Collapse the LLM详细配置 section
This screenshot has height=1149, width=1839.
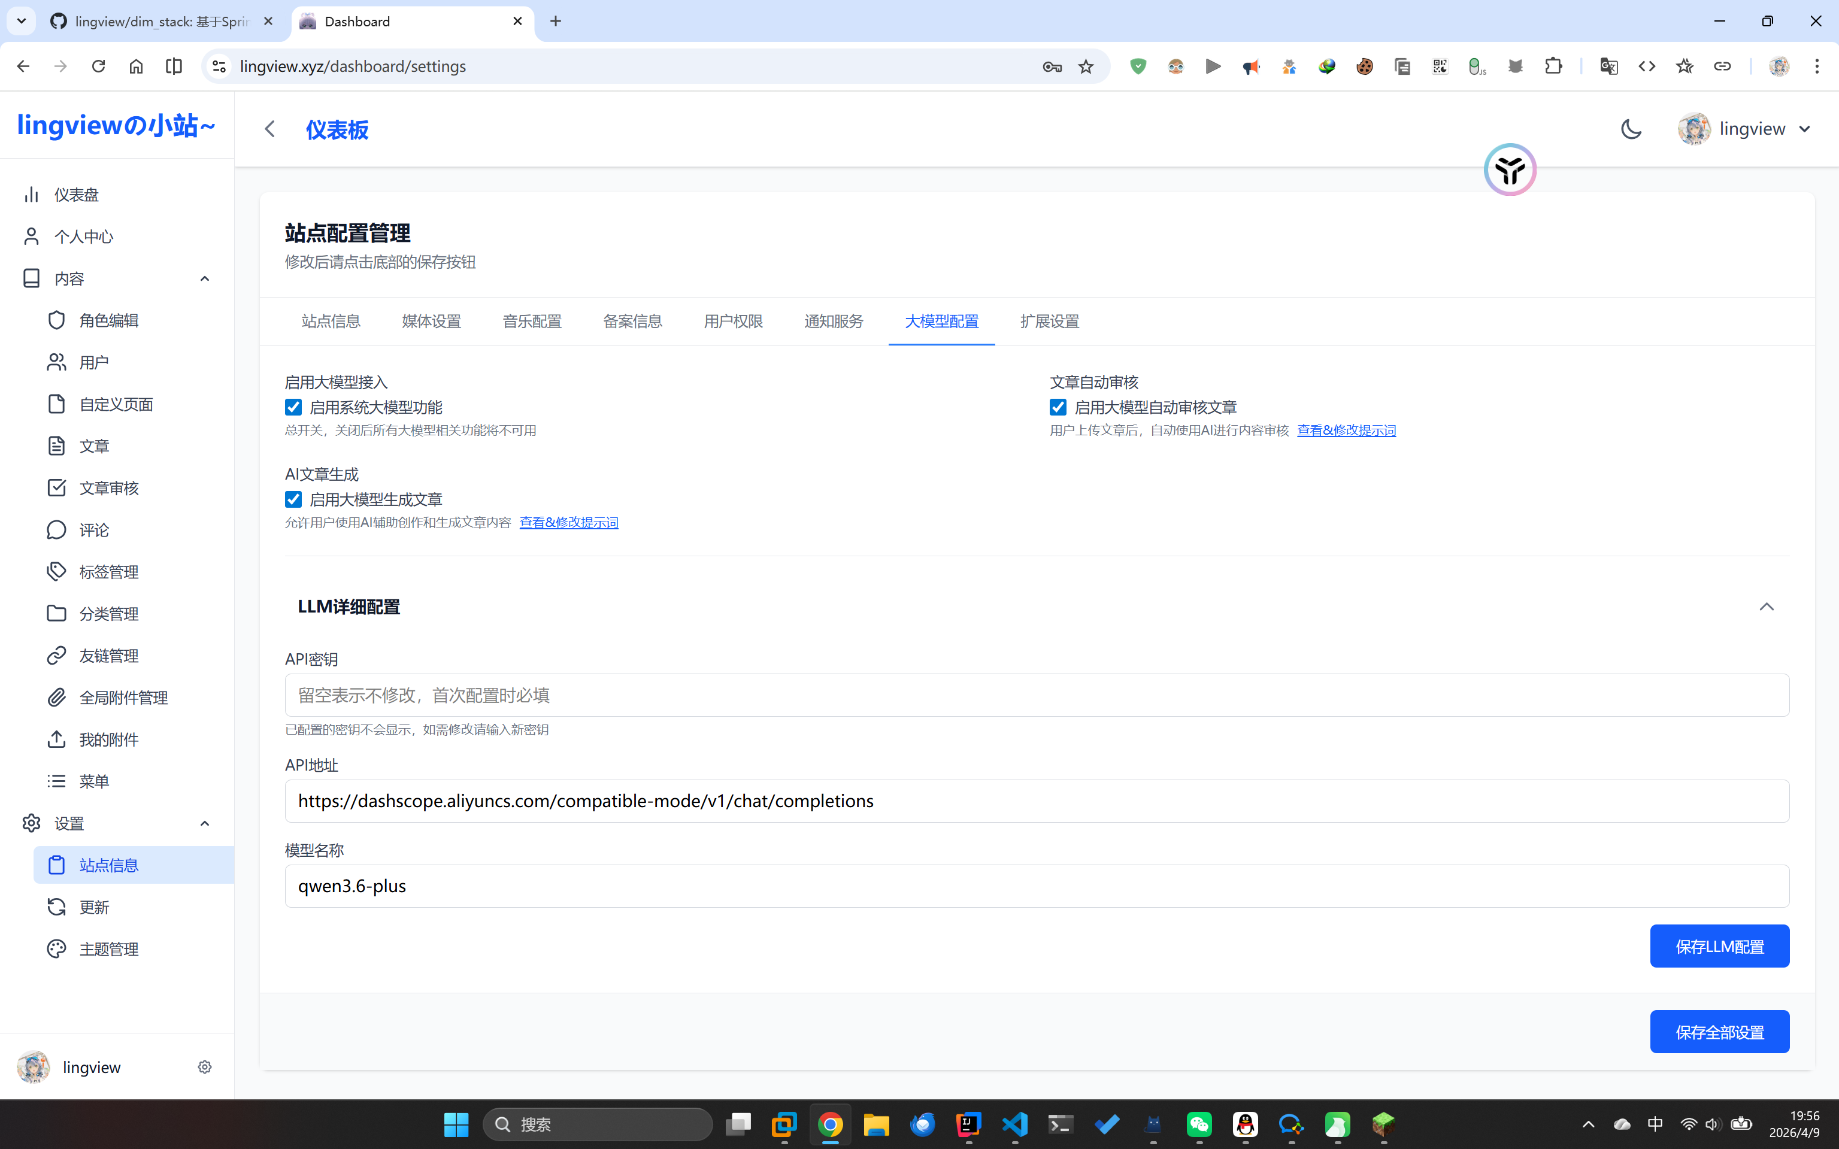(x=1766, y=607)
